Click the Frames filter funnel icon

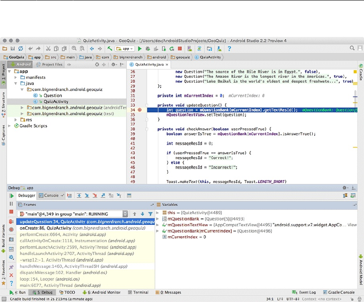pyautogui.click(x=150, y=214)
